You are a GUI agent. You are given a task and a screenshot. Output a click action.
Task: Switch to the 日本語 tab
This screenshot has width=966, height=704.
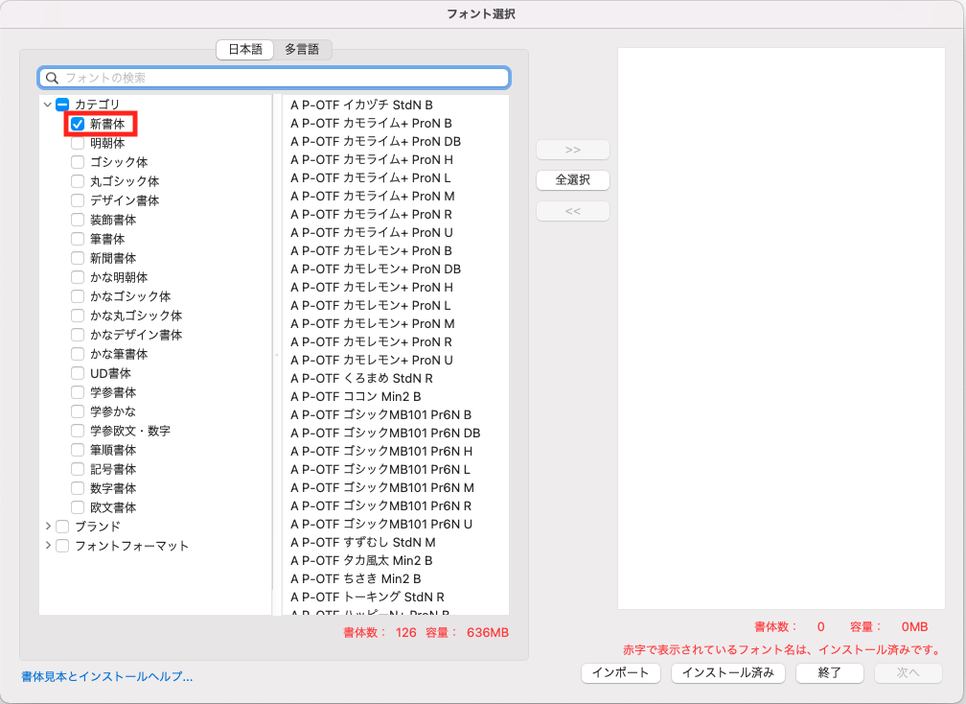[245, 49]
